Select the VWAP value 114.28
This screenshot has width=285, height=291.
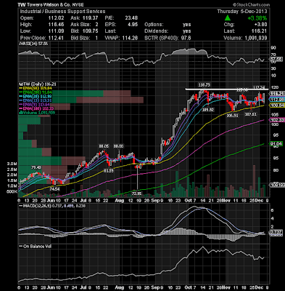(x=131, y=38)
